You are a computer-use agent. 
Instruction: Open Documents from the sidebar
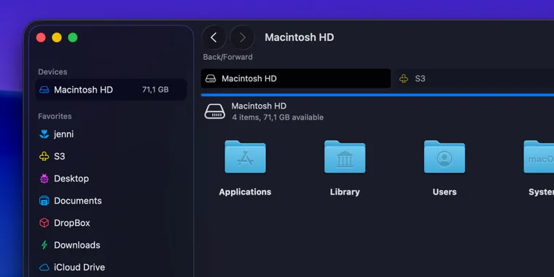click(111, 200)
